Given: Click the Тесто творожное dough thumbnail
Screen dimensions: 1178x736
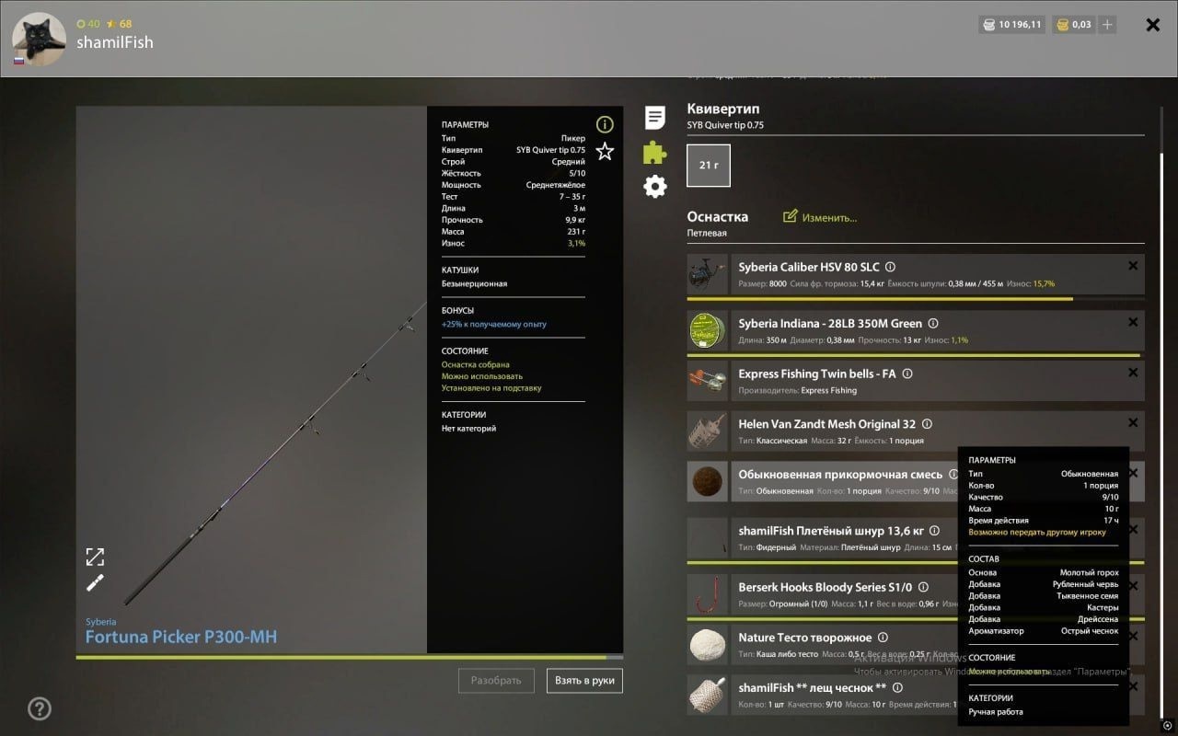Looking at the screenshot, I should pyautogui.click(x=708, y=645).
